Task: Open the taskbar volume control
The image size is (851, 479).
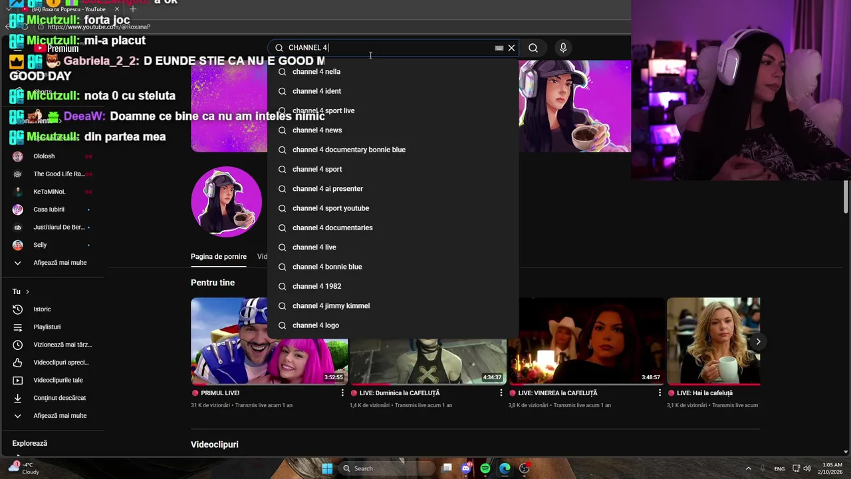Action: (806, 468)
